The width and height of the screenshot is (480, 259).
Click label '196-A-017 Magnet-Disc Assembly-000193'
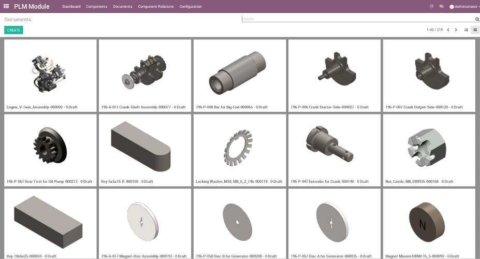tap(137, 256)
